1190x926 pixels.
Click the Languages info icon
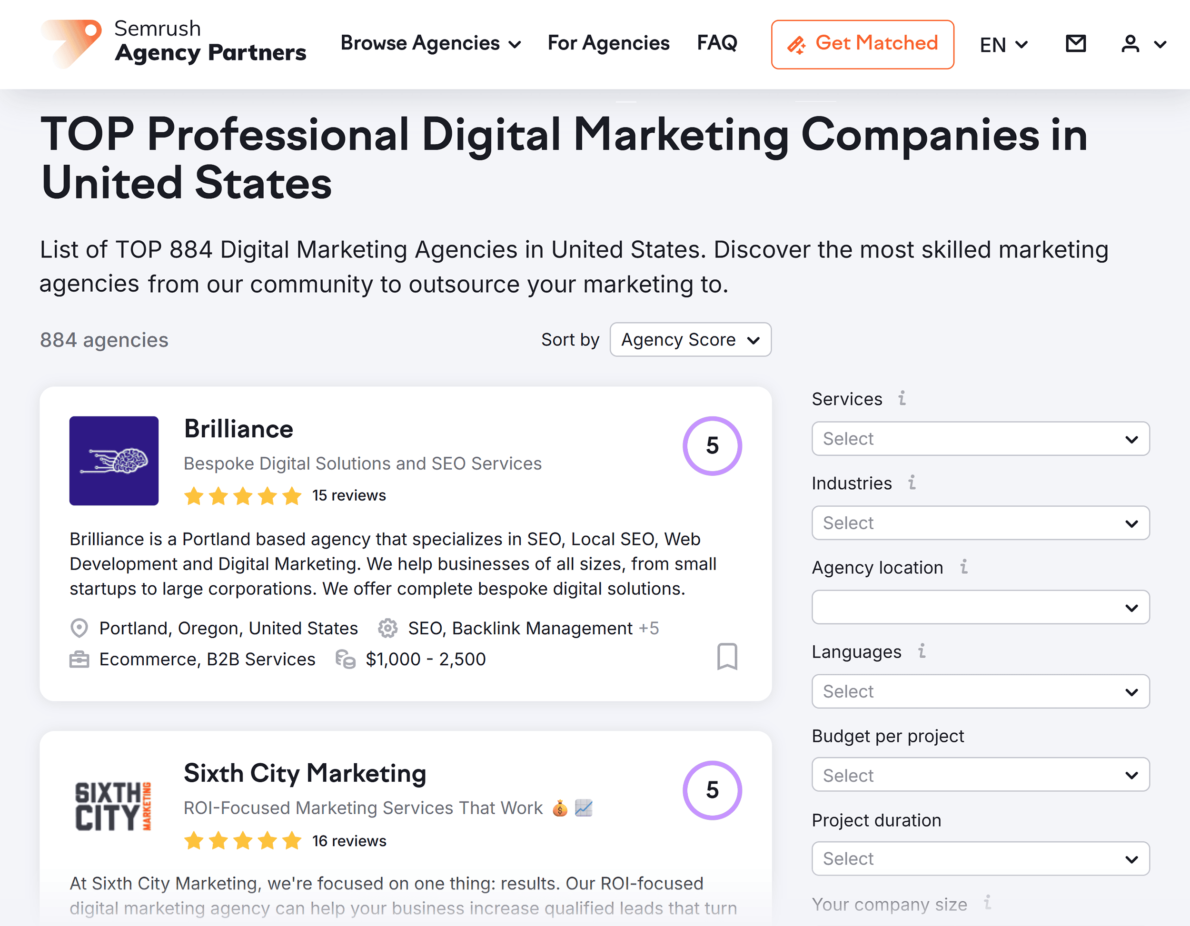pos(922,651)
